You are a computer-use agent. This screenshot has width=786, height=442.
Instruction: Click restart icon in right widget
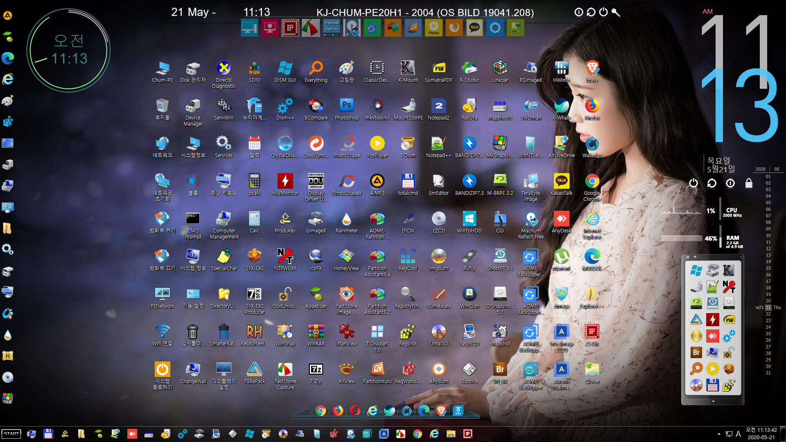click(712, 183)
